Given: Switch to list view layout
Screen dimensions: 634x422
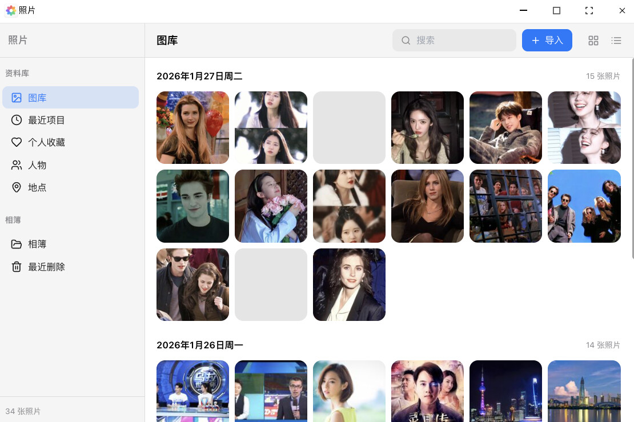Looking at the screenshot, I should [616, 41].
